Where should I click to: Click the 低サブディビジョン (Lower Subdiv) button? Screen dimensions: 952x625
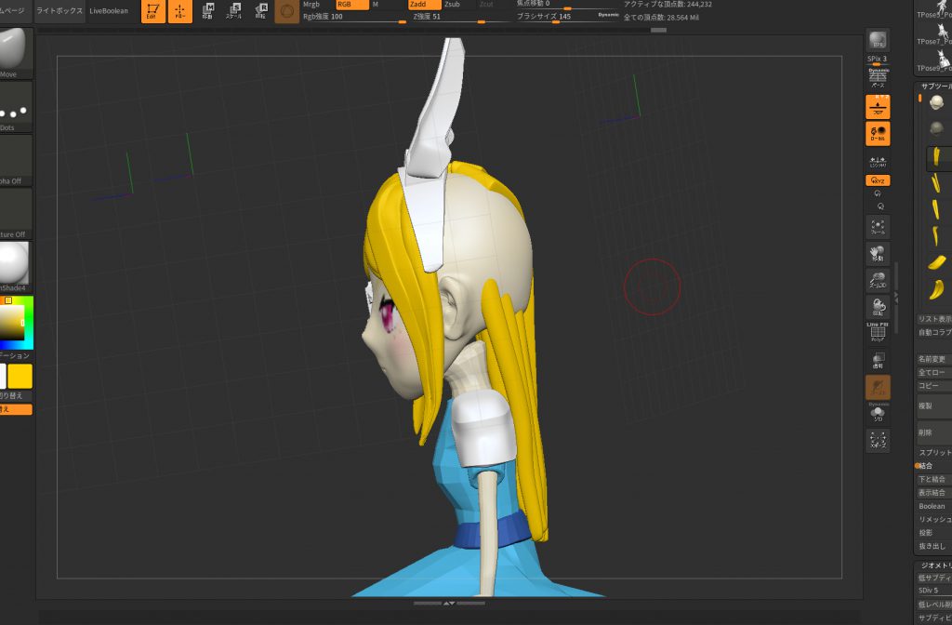pyautogui.click(x=934, y=578)
